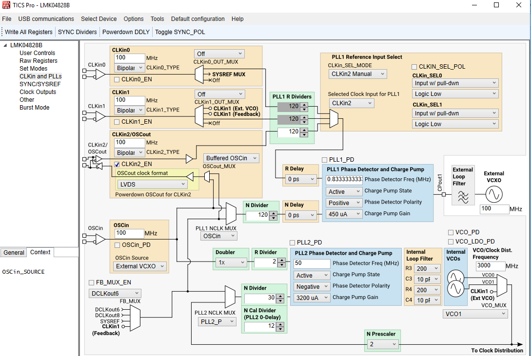
Task: Click Write All Registers
Action: (x=28, y=32)
